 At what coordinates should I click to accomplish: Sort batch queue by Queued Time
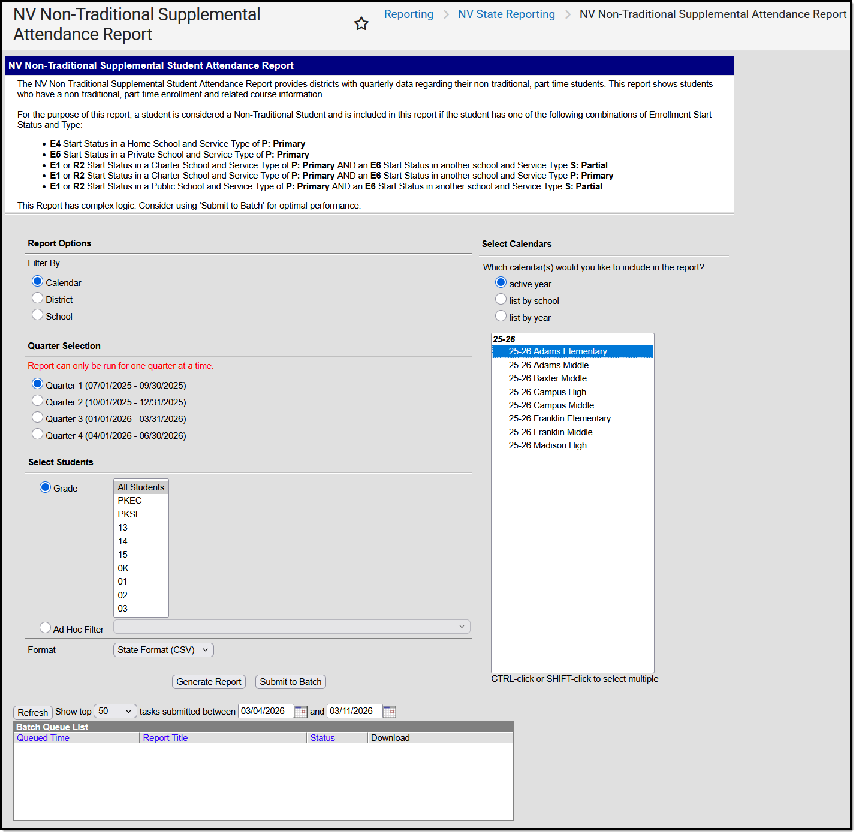[x=43, y=738]
